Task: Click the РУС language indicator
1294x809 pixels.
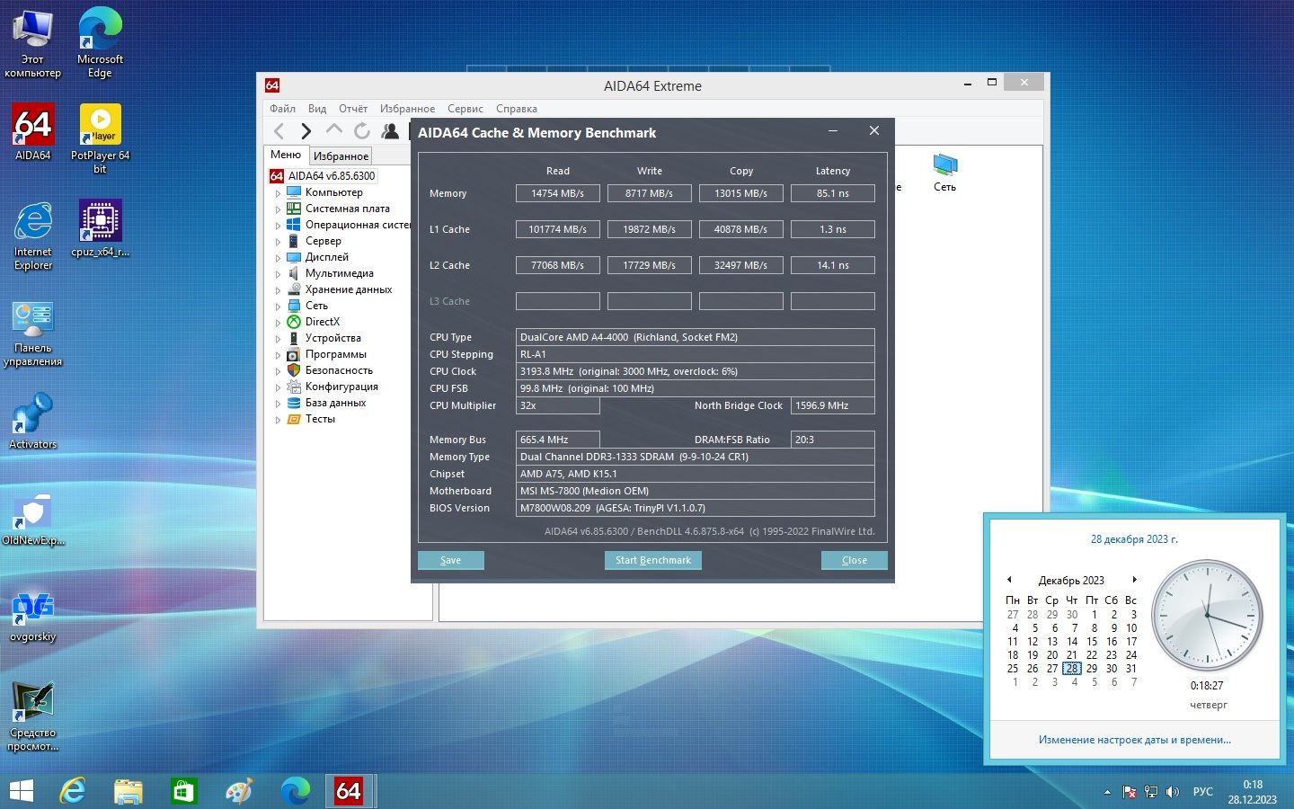Action: click(x=1203, y=792)
